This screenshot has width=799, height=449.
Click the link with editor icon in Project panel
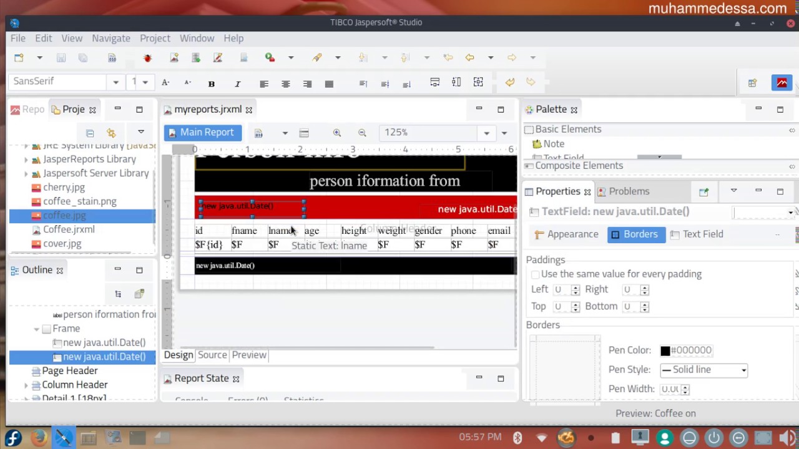tap(111, 133)
